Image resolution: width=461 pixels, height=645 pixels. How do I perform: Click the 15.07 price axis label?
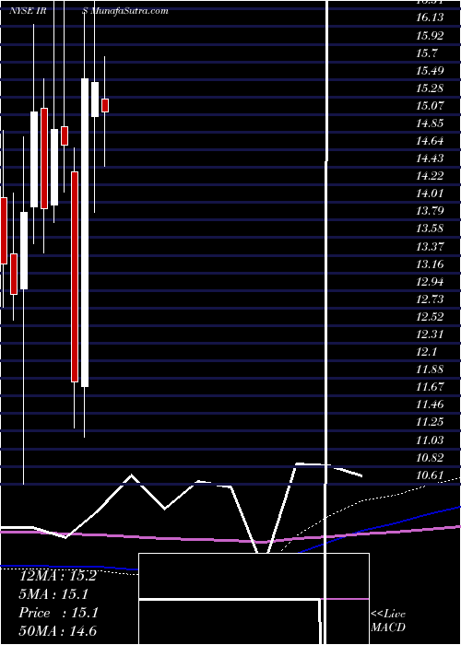coord(430,106)
